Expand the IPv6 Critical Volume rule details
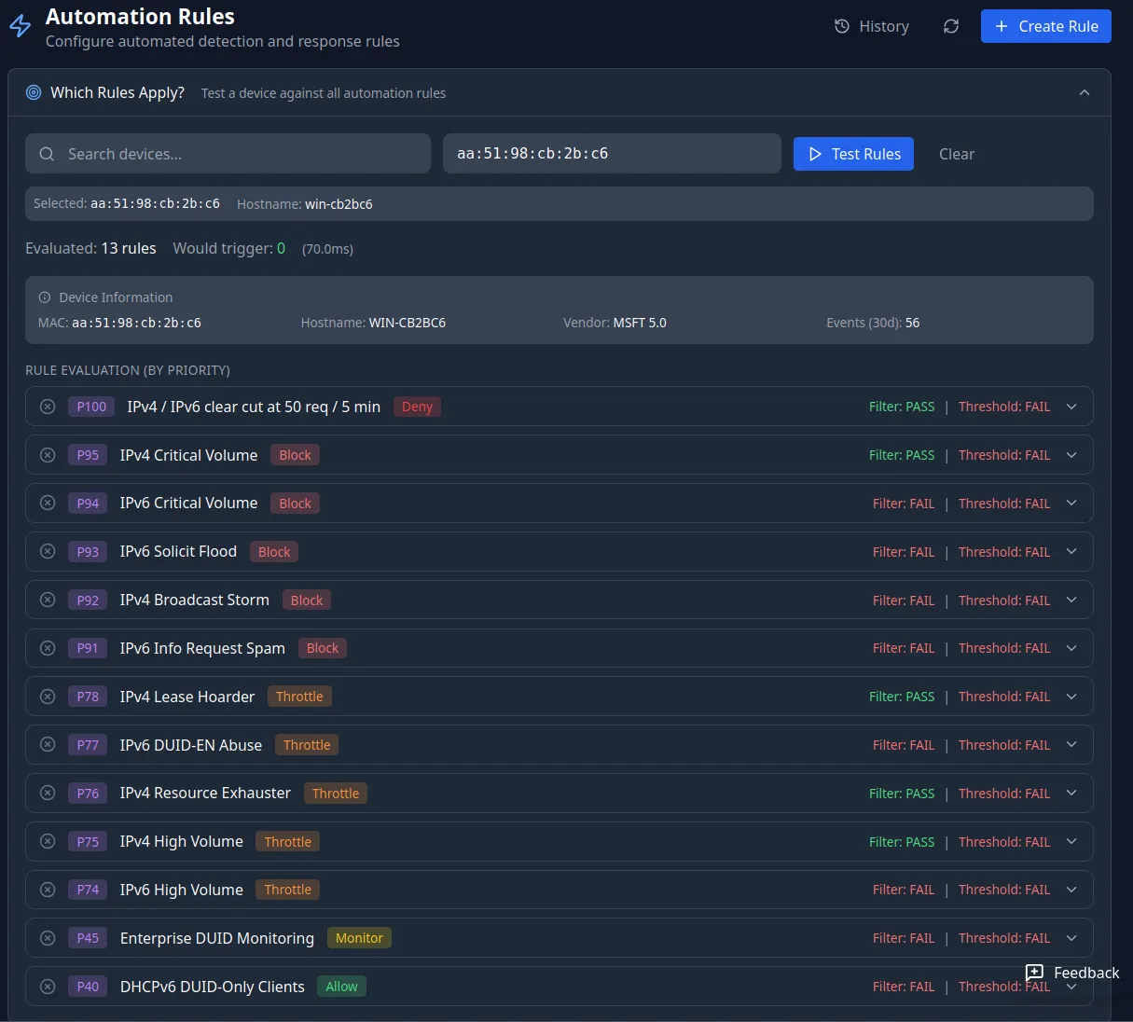This screenshot has height=1022, width=1133. 1071,503
